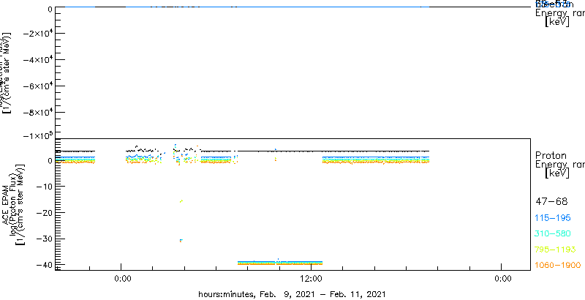Image resolution: width=585 pixels, height=300 pixels.
Task: Click the -8×10⁴ tick label on the upper axis
Action: coord(37,112)
